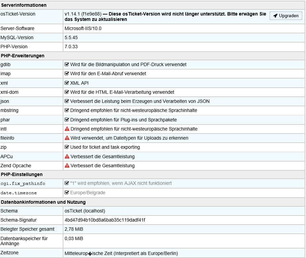306x258 pixels.
Task: Click the json extension name
Action: (5, 102)
